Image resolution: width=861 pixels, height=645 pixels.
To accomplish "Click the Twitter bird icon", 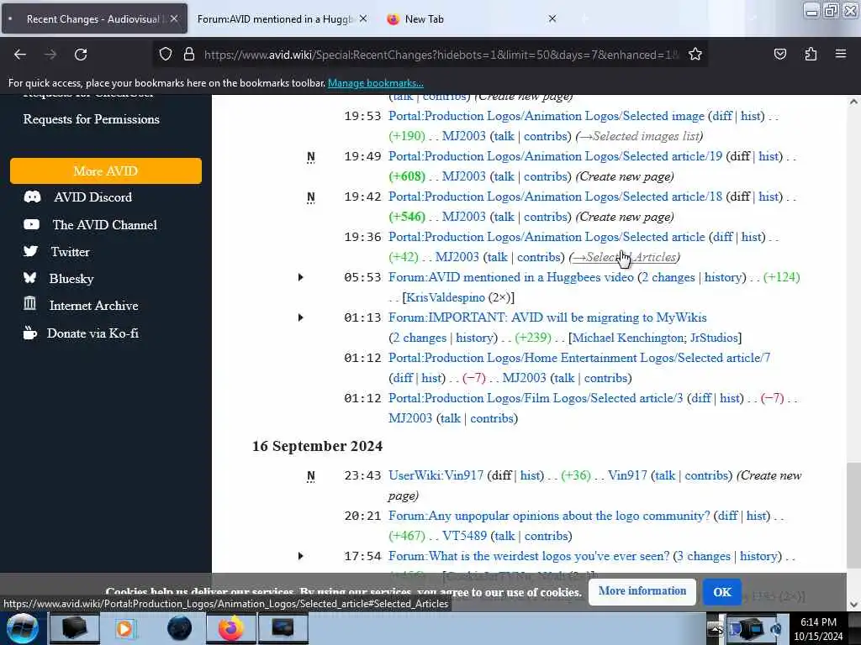I will [31, 251].
